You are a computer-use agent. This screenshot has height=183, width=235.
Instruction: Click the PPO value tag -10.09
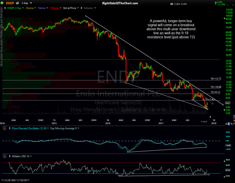(x=228, y=145)
